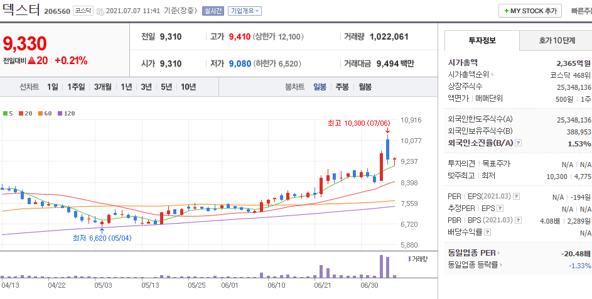592x299 pixels.
Task: Add to MY STOCK button
Action: tap(530, 11)
